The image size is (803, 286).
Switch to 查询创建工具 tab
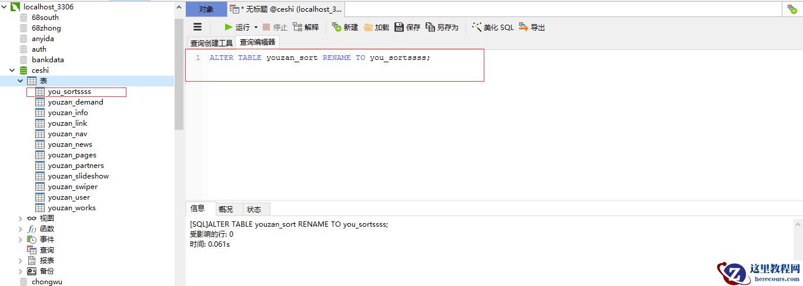211,43
